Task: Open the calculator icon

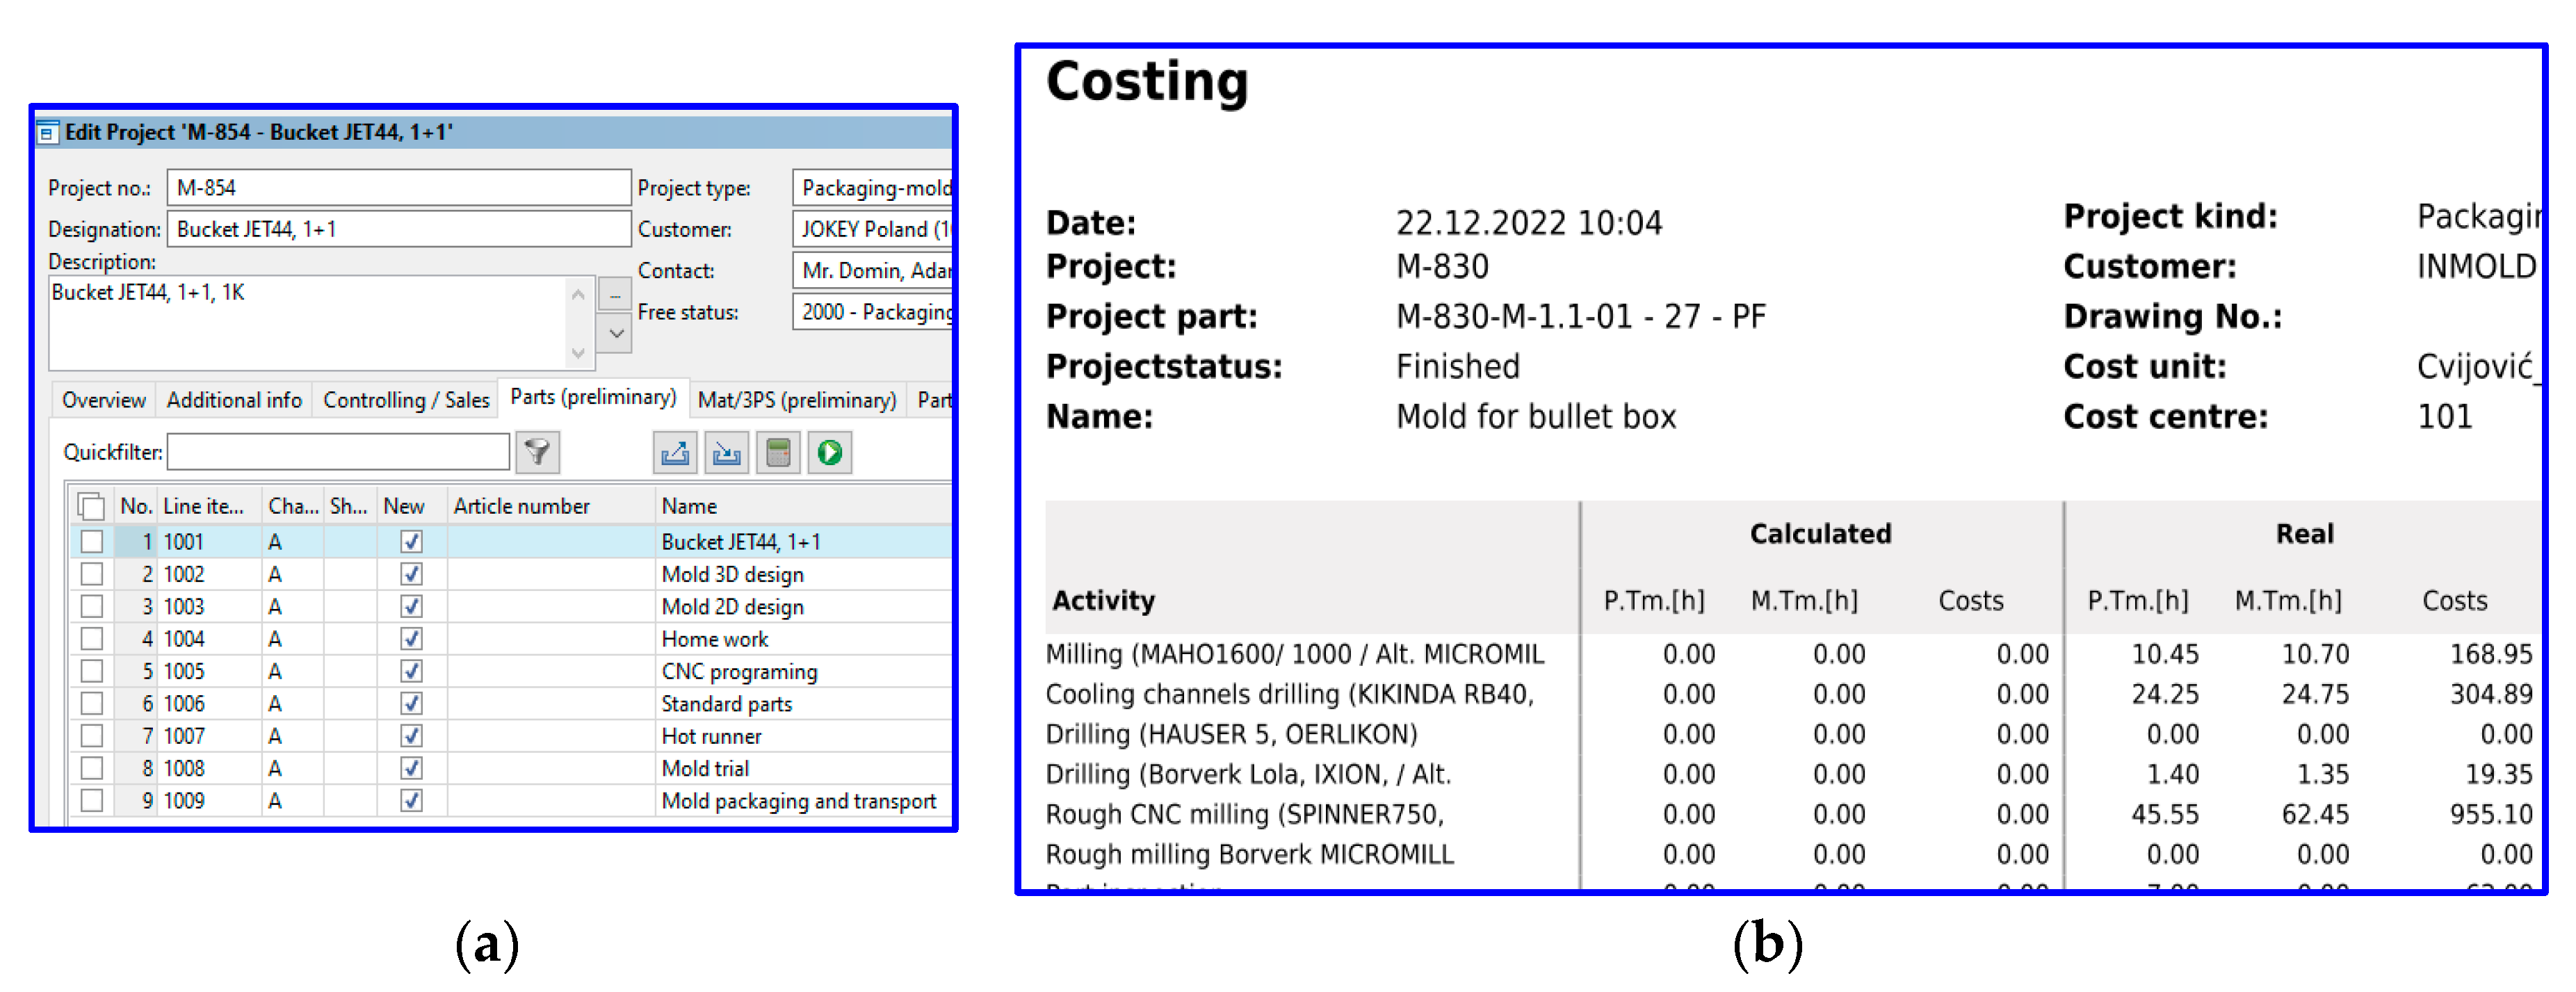Action: tap(778, 453)
